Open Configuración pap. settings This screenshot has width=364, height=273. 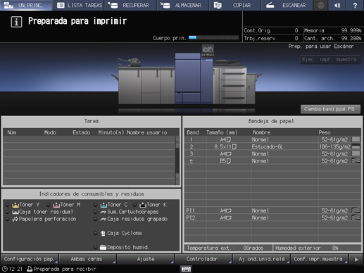pos(30,259)
